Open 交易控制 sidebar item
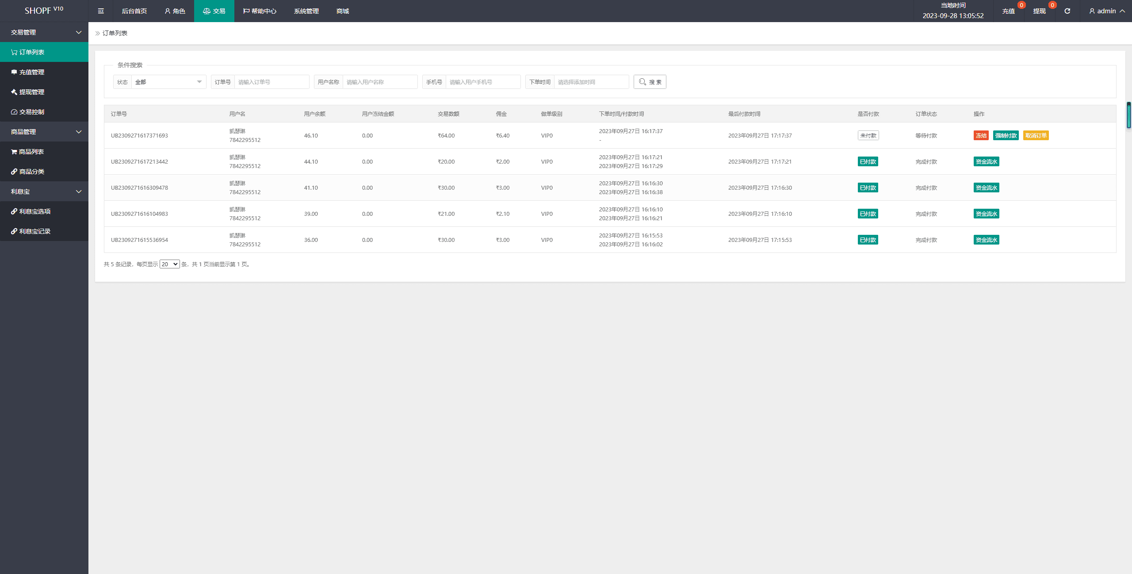The width and height of the screenshot is (1132, 574). pyautogui.click(x=32, y=112)
